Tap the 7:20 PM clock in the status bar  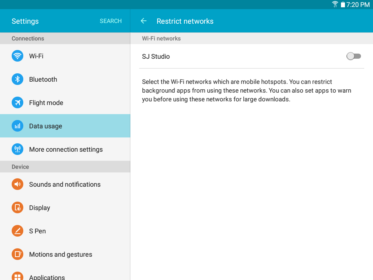click(x=358, y=4)
